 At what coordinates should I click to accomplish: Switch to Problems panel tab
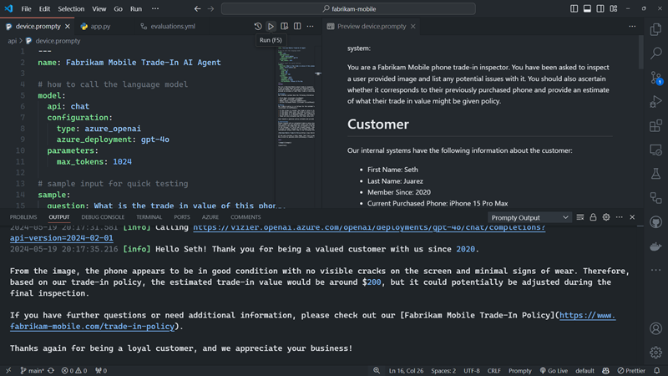[23, 217]
